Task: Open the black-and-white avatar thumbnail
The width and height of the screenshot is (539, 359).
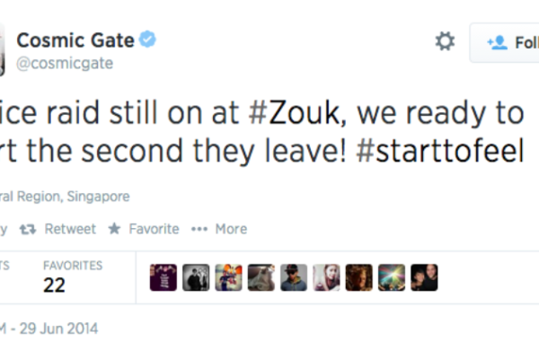Action: coord(196,277)
